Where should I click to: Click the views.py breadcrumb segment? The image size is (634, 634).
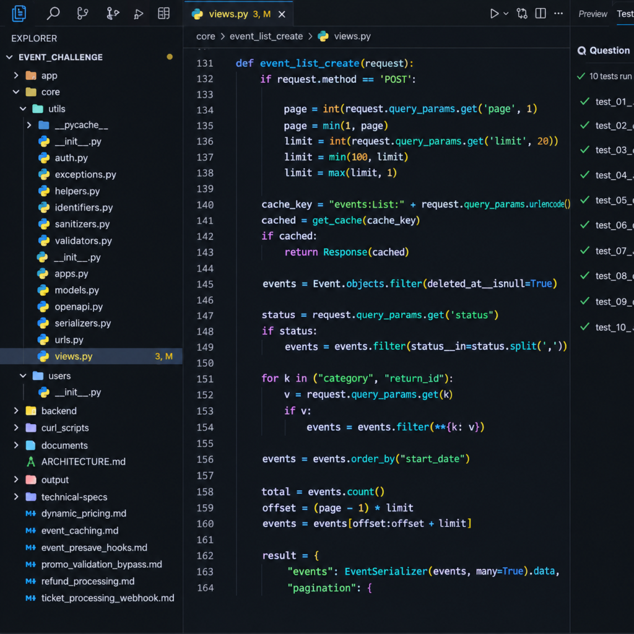click(352, 37)
